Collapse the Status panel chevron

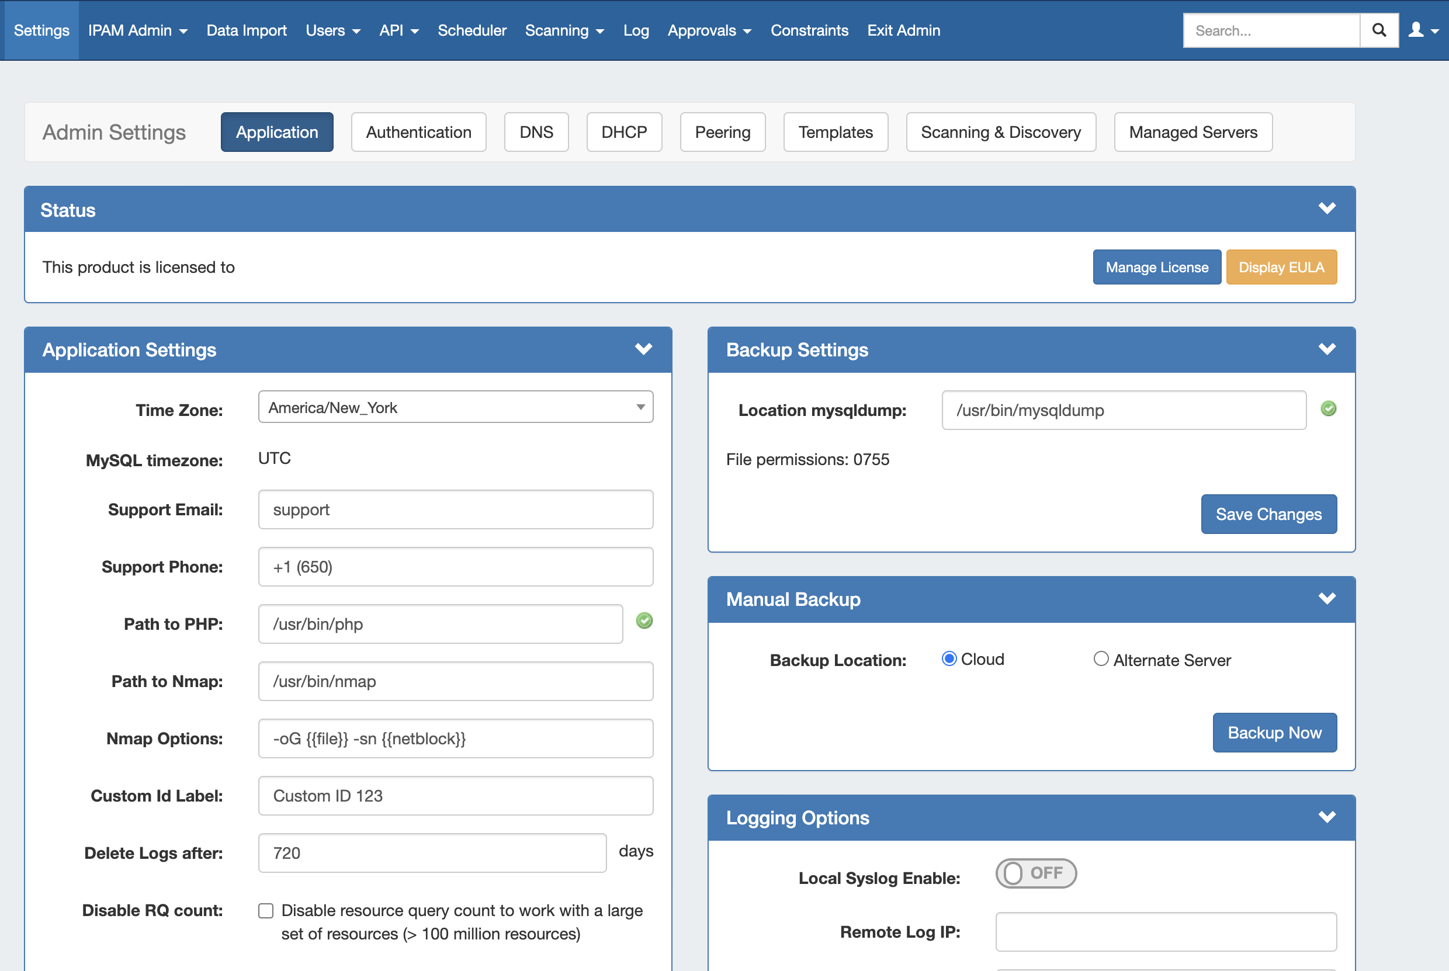coord(1326,209)
